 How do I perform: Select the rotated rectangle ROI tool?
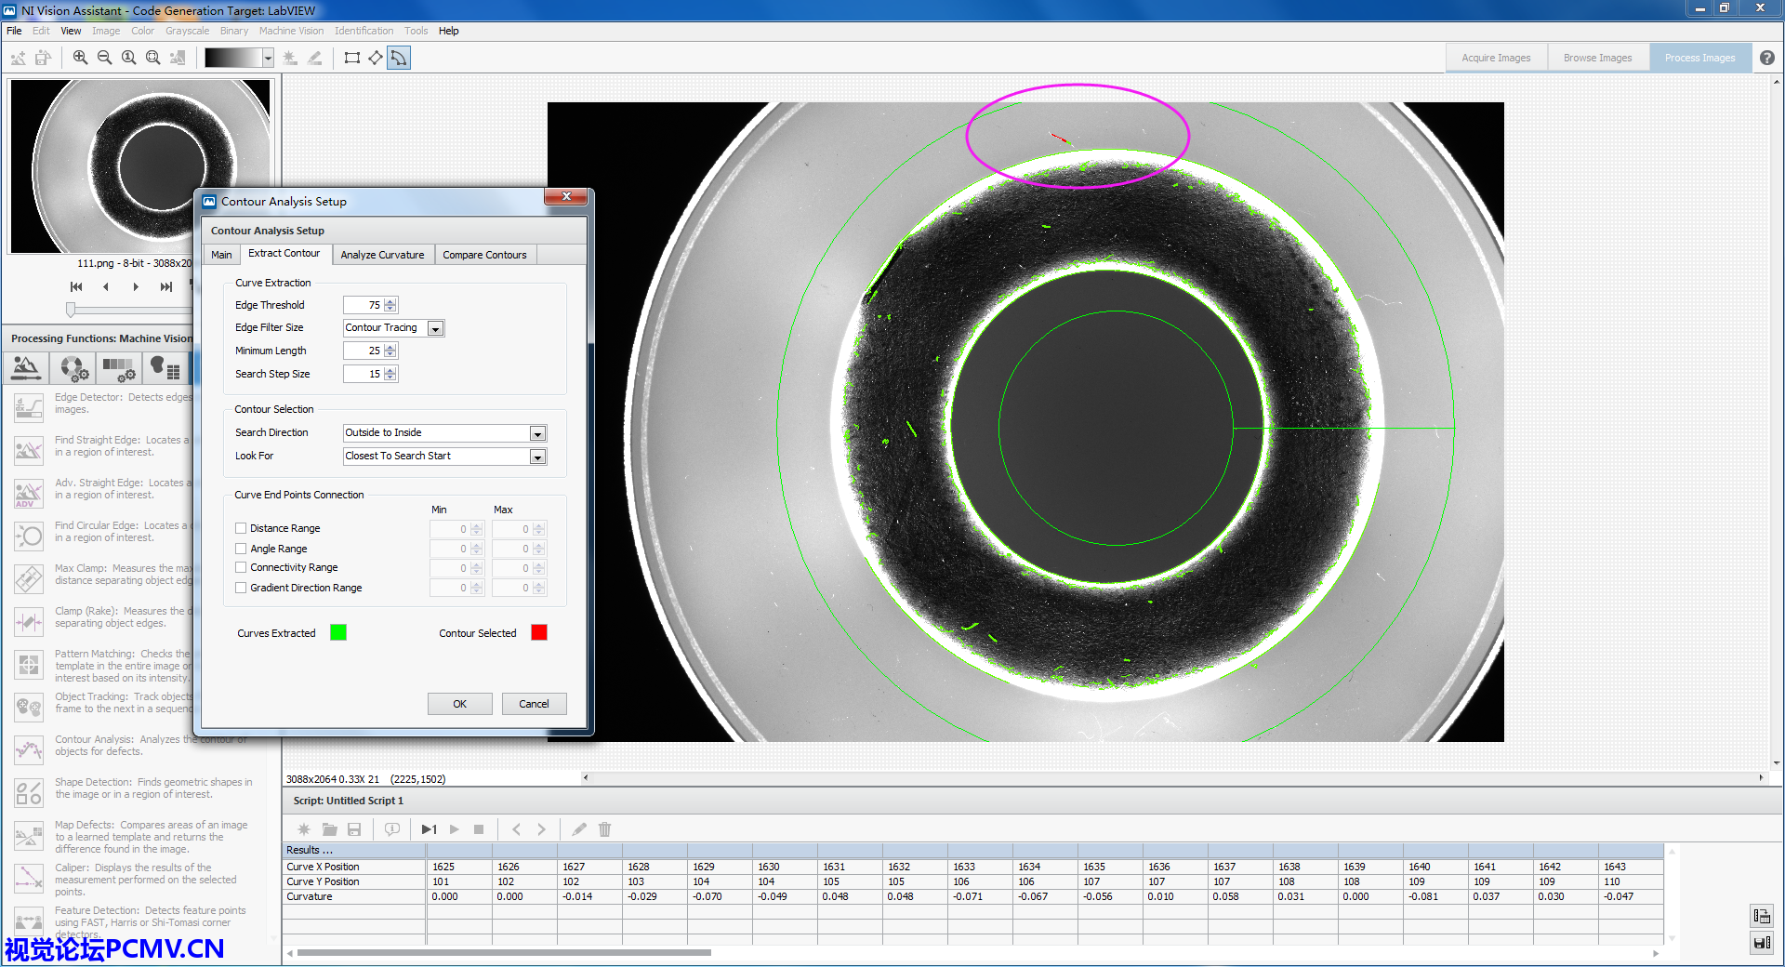click(376, 58)
